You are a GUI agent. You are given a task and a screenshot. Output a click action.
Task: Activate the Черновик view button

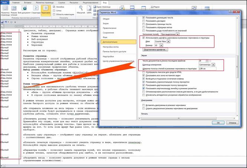(46, 10)
